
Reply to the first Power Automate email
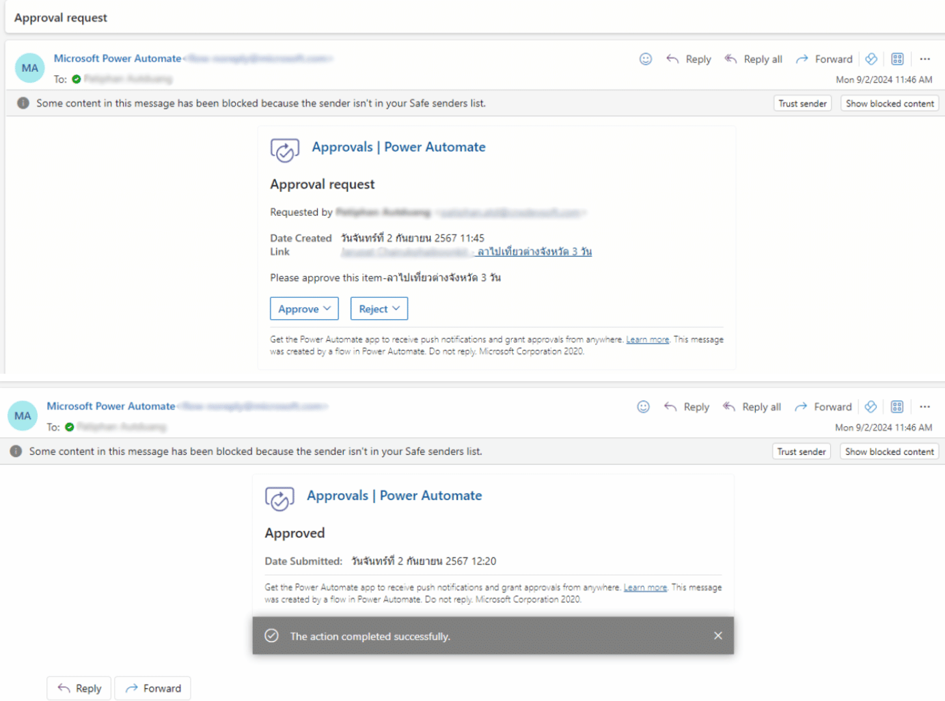pos(688,59)
